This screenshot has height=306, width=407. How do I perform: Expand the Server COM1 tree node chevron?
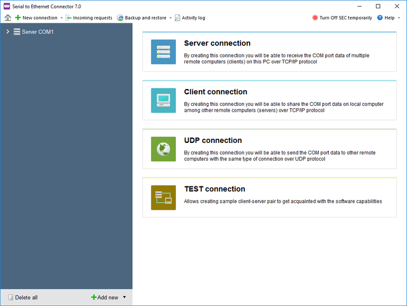point(8,32)
